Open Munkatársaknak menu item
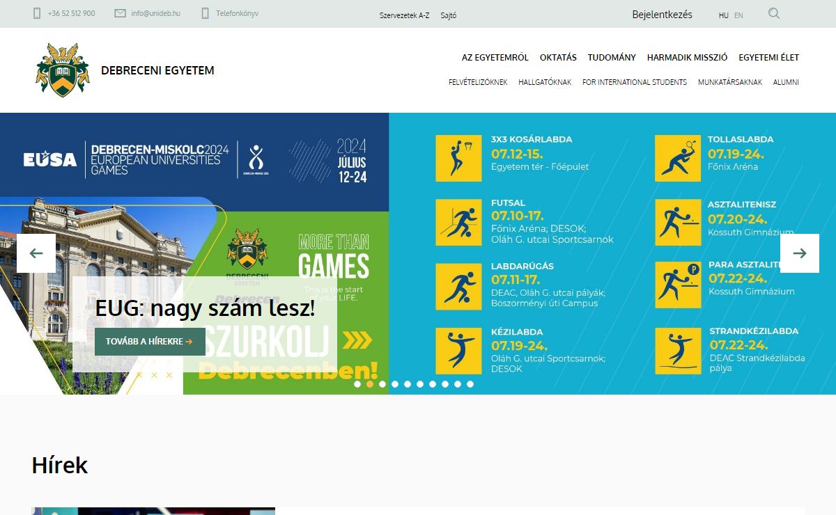Screen dimensions: 836x515 coord(730,82)
